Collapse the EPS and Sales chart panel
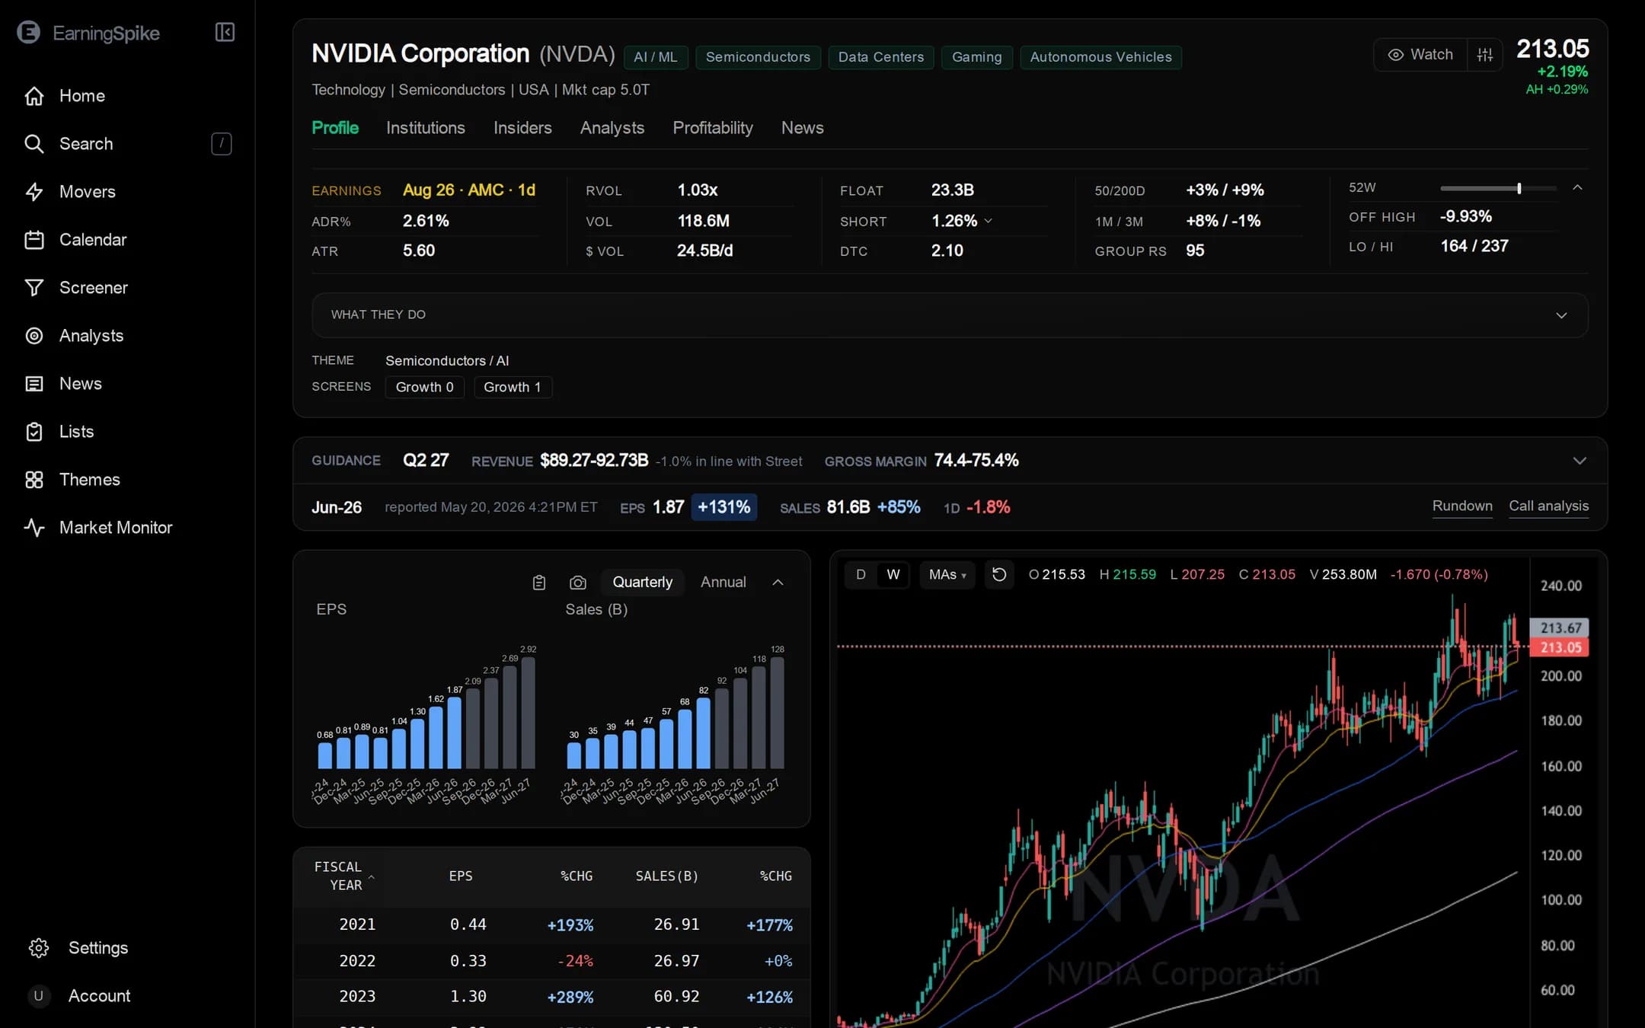The height and width of the screenshot is (1028, 1645). pyautogui.click(x=778, y=583)
